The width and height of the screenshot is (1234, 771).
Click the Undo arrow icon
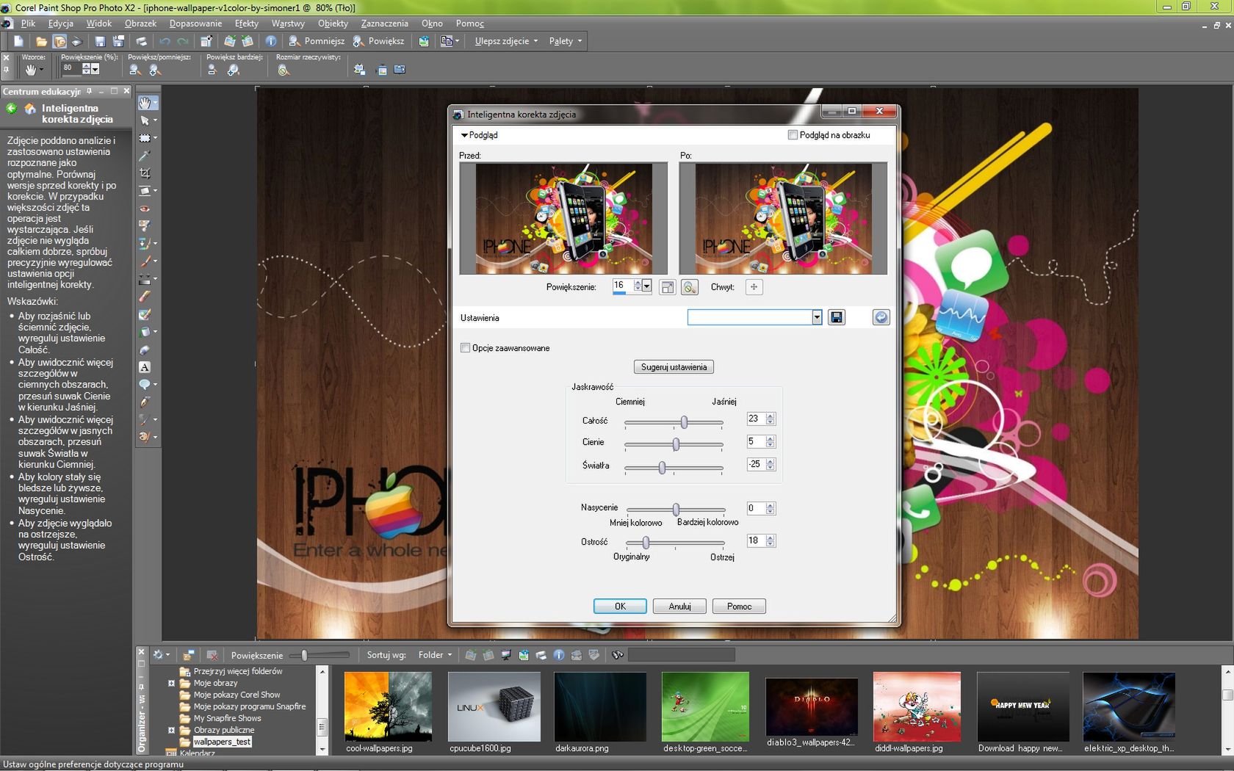click(x=165, y=41)
